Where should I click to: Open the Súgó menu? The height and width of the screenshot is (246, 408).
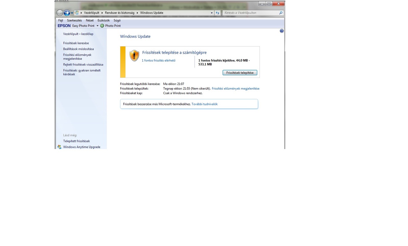(117, 20)
